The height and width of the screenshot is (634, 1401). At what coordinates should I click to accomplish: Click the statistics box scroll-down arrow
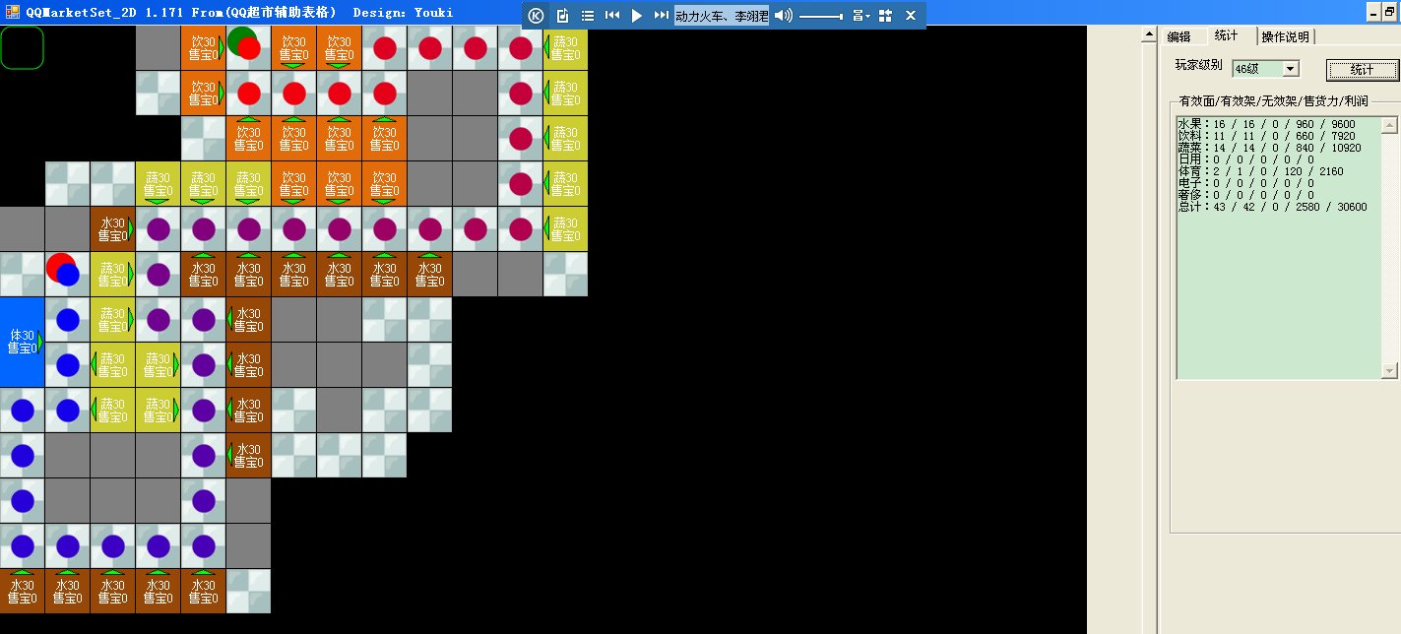1389,370
